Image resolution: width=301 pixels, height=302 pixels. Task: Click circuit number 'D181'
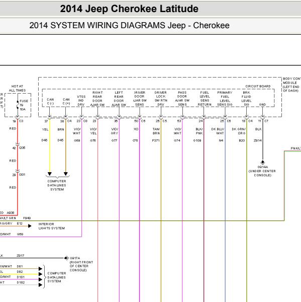(21, 277)
